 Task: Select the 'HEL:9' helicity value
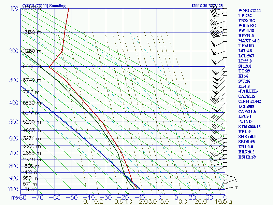point(244,132)
